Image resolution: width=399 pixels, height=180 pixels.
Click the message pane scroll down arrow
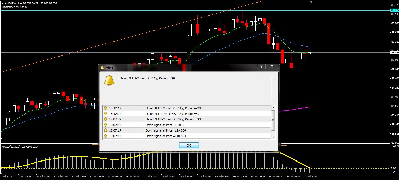(274, 100)
